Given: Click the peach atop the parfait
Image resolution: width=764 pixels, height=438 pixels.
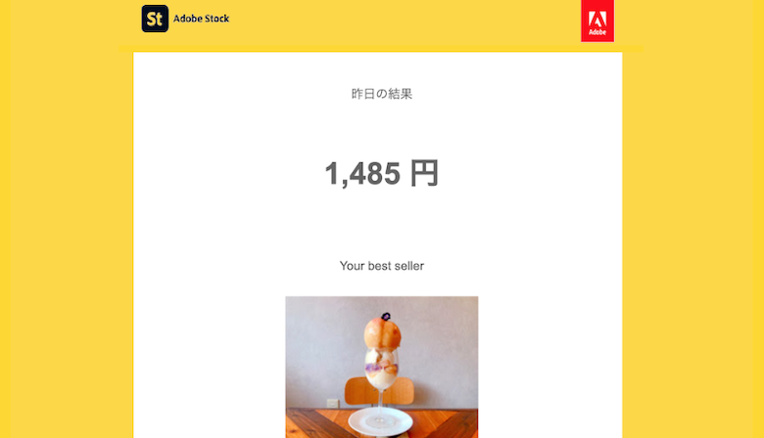Looking at the screenshot, I should (382, 333).
